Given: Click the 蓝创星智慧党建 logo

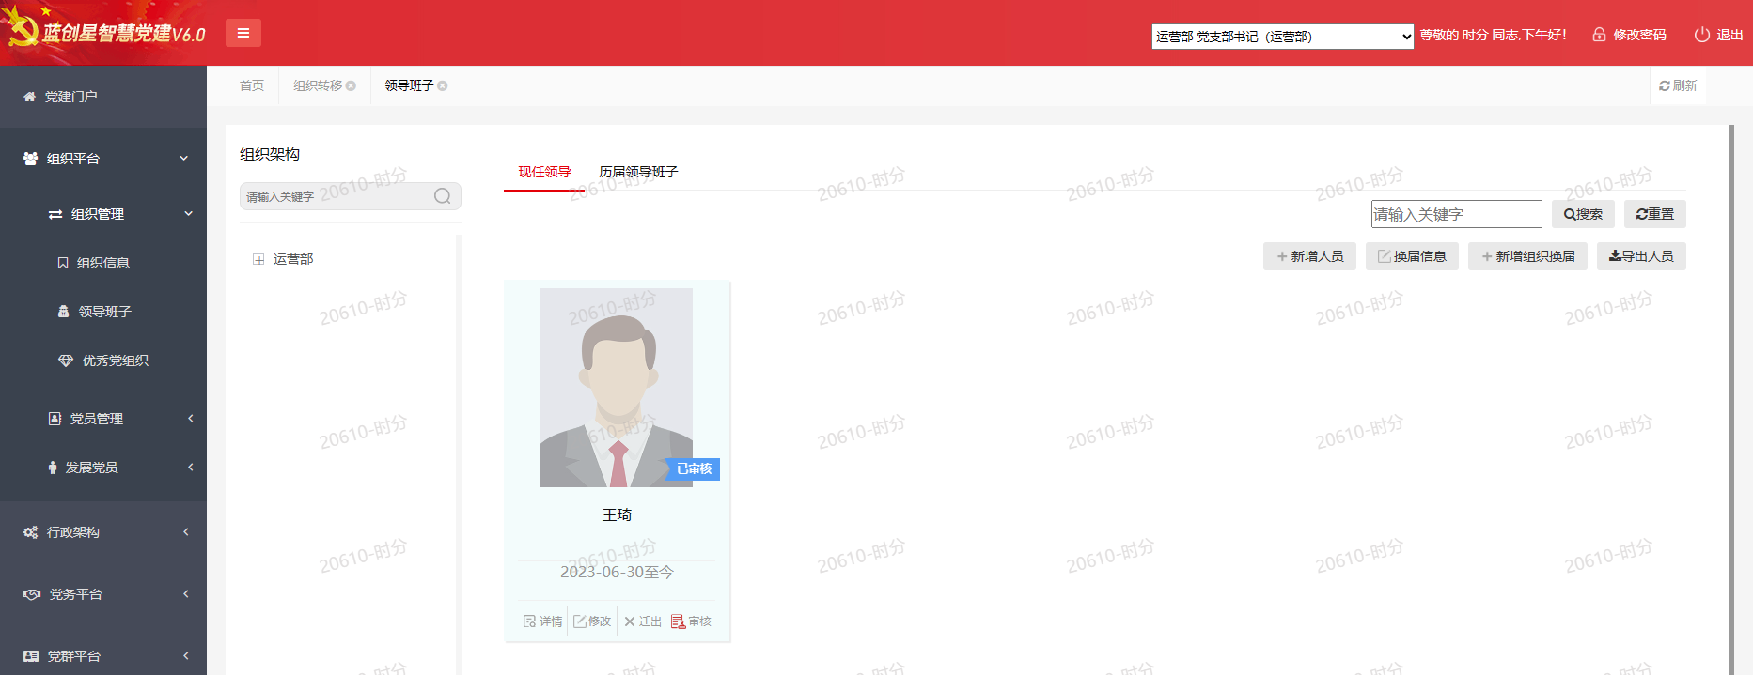Looking at the screenshot, I should 105,32.
